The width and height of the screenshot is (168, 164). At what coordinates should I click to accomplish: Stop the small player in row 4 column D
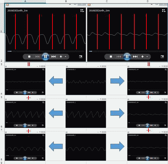point(139,92)
